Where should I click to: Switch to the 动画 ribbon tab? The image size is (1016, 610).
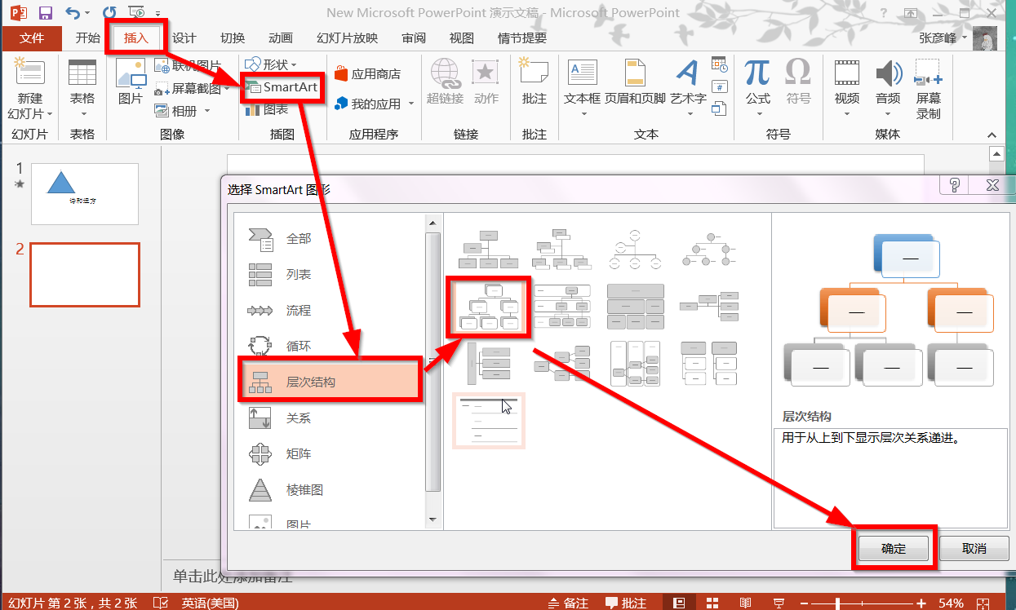pyautogui.click(x=281, y=38)
